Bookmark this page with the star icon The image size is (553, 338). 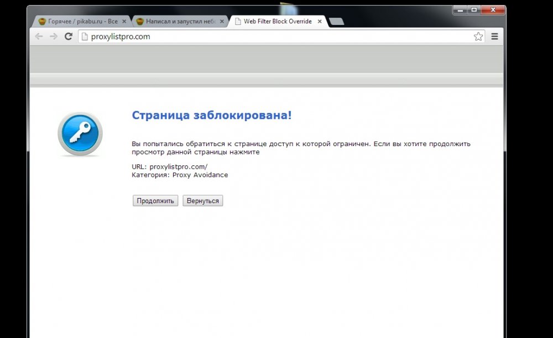(x=478, y=37)
